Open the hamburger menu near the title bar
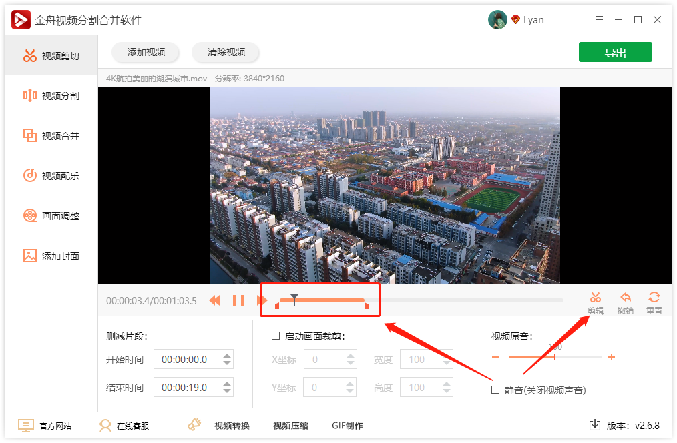The height and width of the screenshot is (443, 677). pos(599,19)
